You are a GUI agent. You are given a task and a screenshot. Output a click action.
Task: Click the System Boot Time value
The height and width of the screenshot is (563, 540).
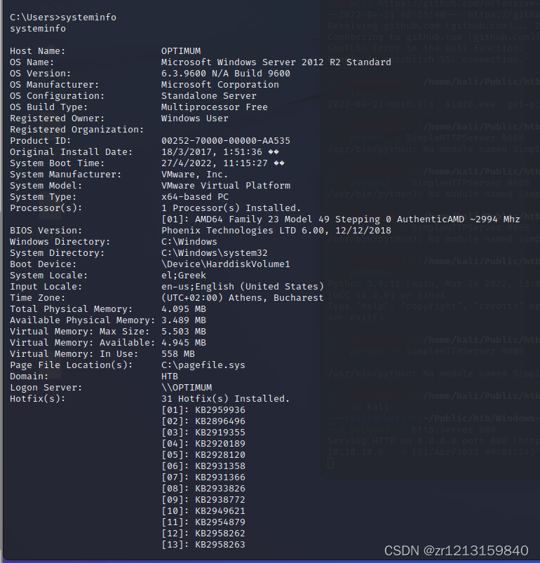tap(222, 163)
